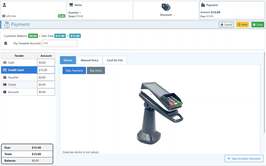
Task: Open the Manual Entry tab
Action: 89,60
